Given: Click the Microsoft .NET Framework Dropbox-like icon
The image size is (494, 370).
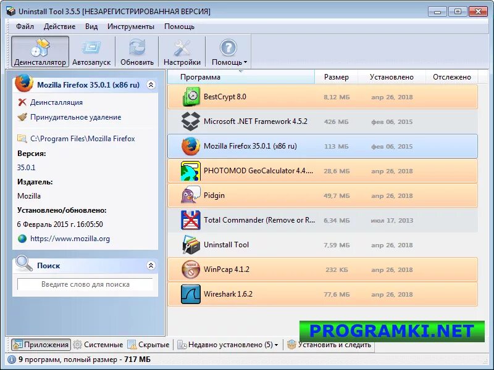Looking at the screenshot, I should point(191,121).
